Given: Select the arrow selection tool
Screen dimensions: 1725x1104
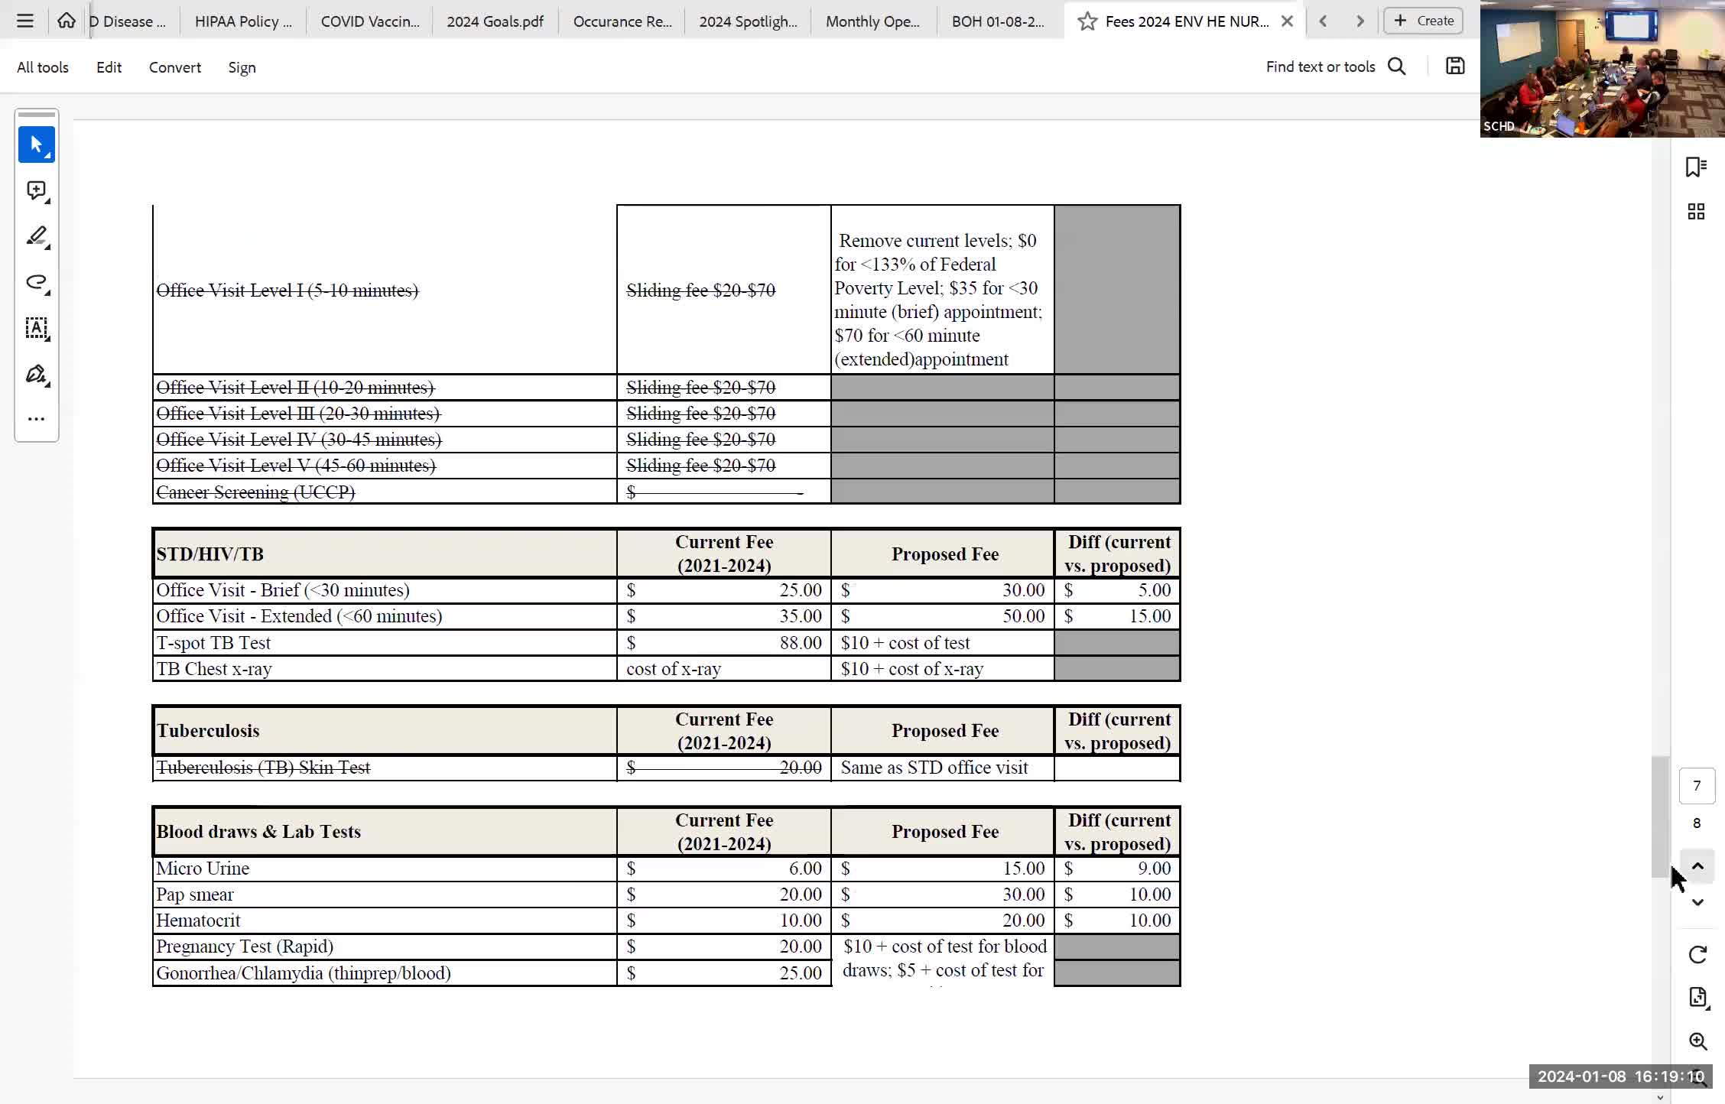Looking at the screenshot, I should 36,144.
